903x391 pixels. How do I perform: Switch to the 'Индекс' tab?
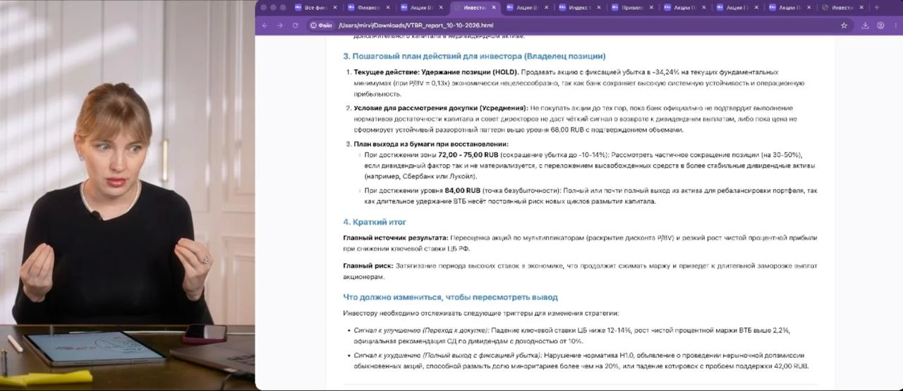point(579,8)
